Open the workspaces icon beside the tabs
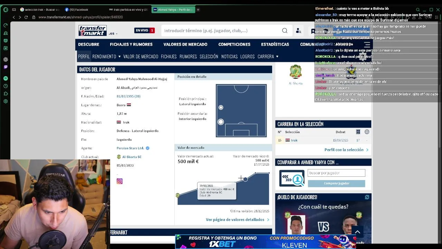 14,10
